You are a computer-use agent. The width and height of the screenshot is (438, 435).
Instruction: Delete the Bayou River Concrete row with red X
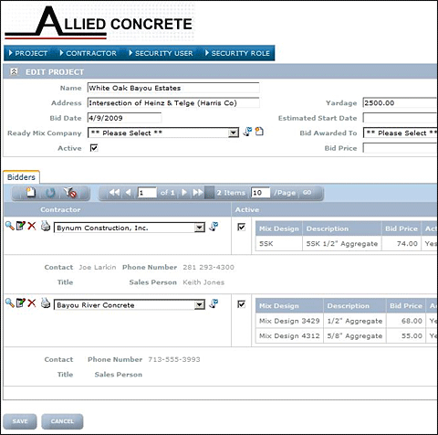(32, 303)
